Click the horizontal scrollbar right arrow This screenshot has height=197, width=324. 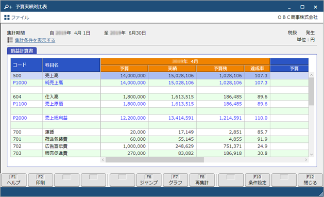[306, 160]
